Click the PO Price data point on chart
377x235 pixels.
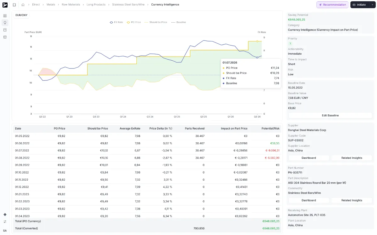pos(257,41)
